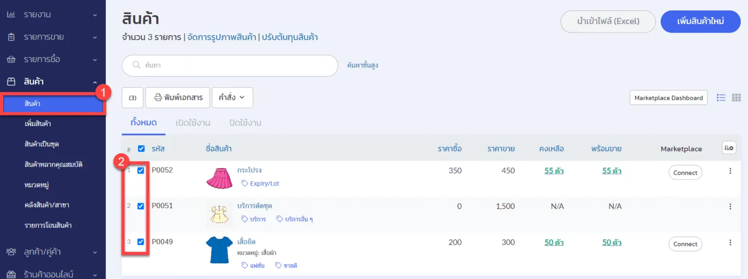The image size is (748, 279).
Task: Open column settings icon in table header
Action: (729, 148)
